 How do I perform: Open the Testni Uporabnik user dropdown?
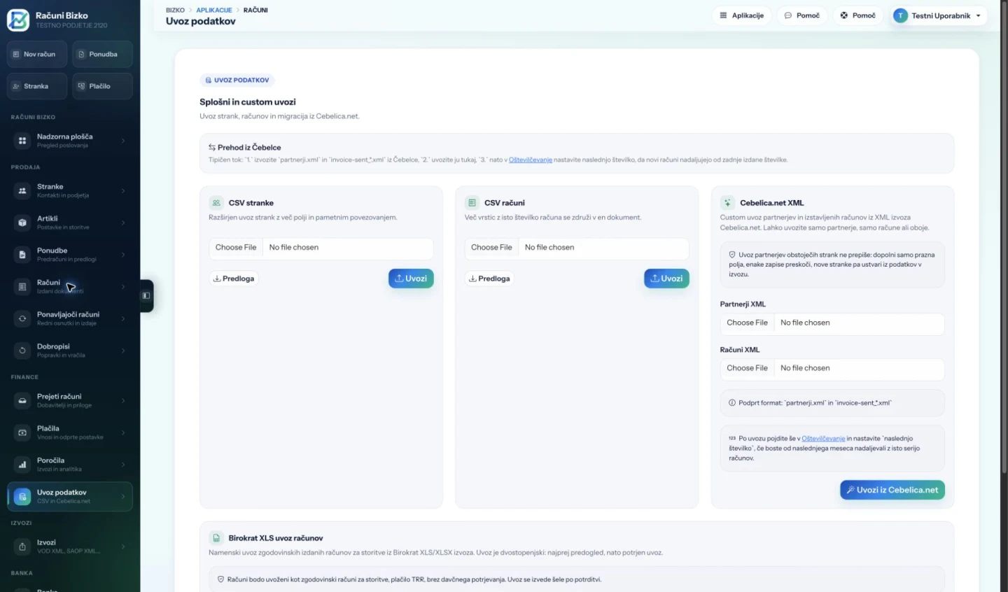[x=939, y=15]
